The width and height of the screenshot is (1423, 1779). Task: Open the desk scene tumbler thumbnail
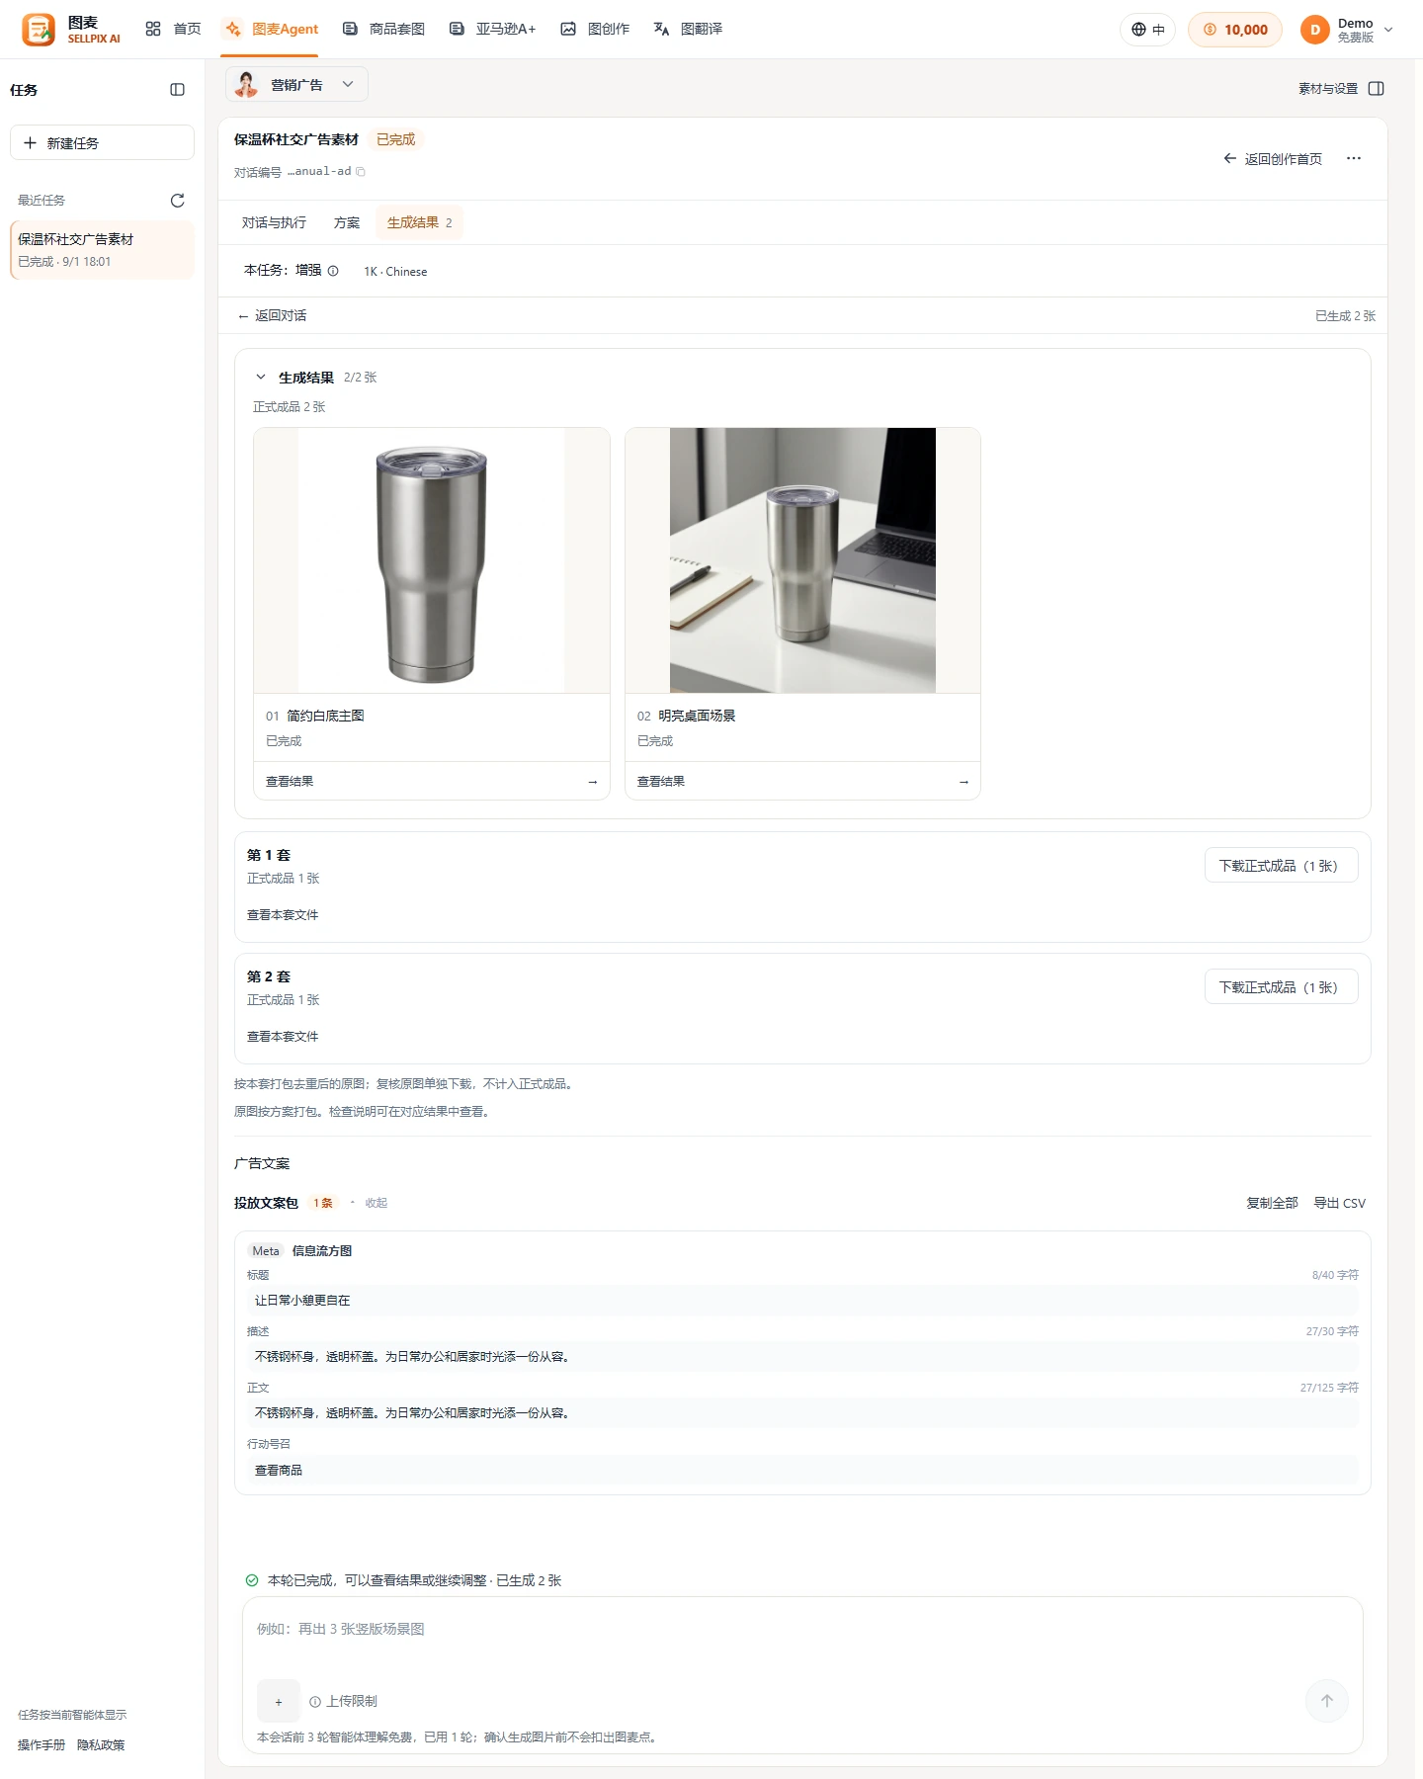(x=802, y=560)
